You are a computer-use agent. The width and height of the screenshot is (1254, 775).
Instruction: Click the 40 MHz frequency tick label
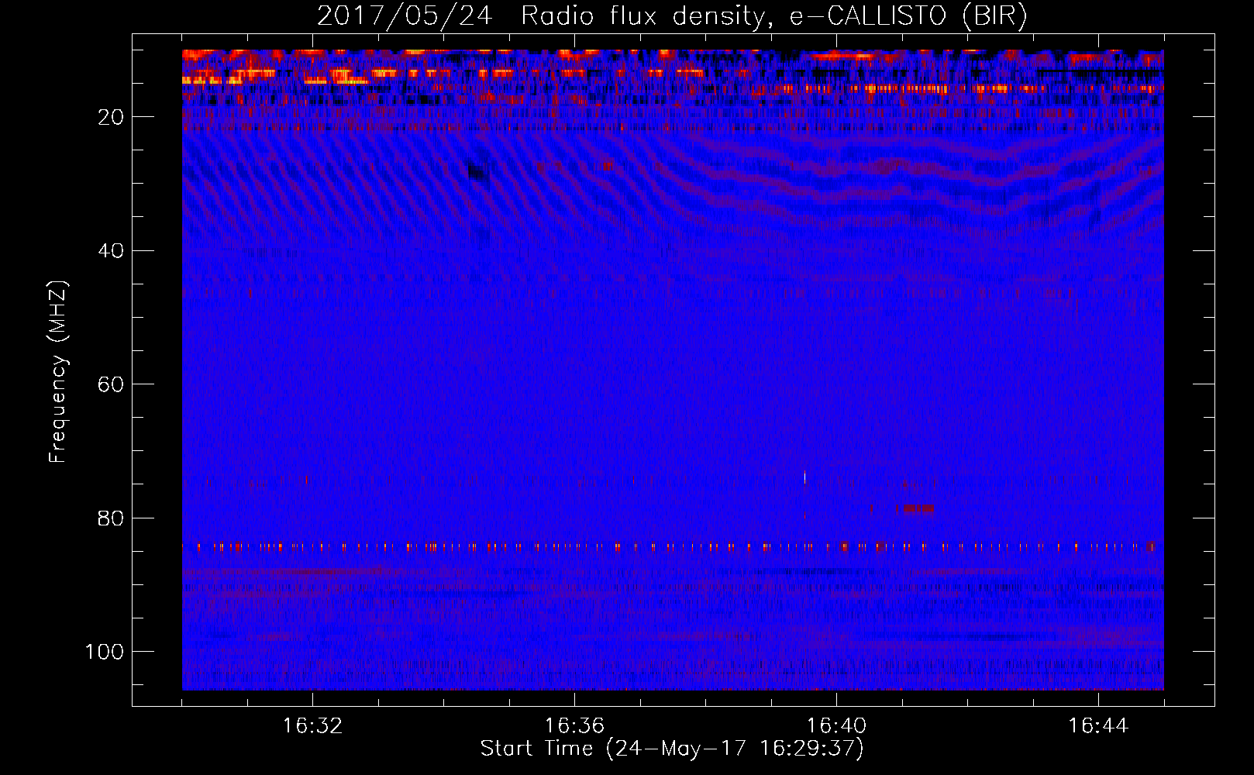(111, 250)
